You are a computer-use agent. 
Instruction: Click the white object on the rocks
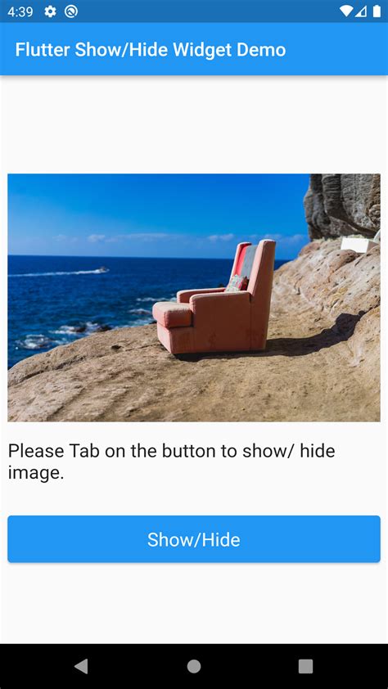[359, 245]
